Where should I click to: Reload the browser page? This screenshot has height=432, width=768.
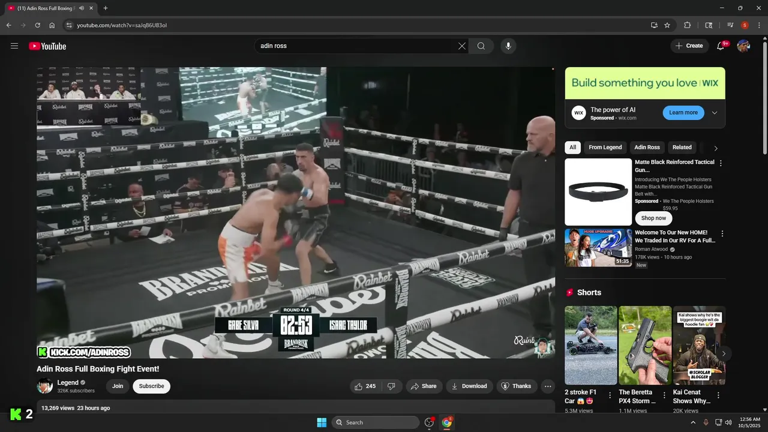coord(37,25)
